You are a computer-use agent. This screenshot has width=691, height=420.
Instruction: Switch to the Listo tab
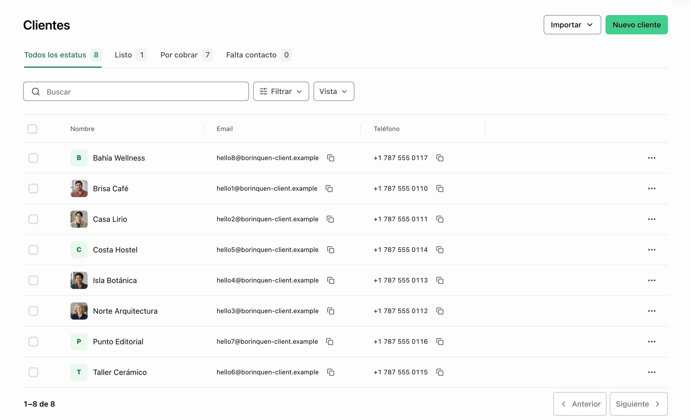(131, 55)
